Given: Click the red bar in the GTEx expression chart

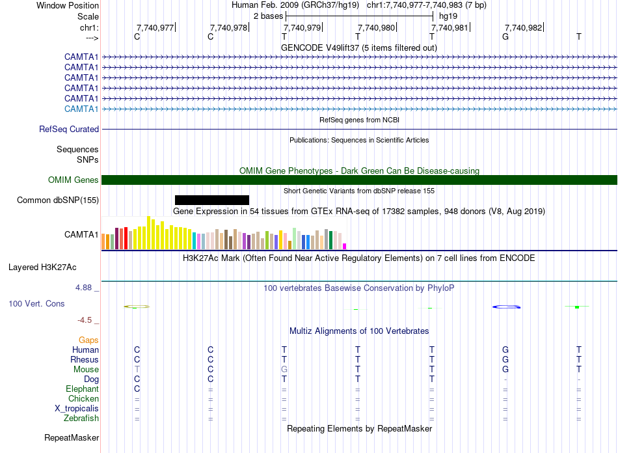Looking at the screenshot, I should 126,238.
